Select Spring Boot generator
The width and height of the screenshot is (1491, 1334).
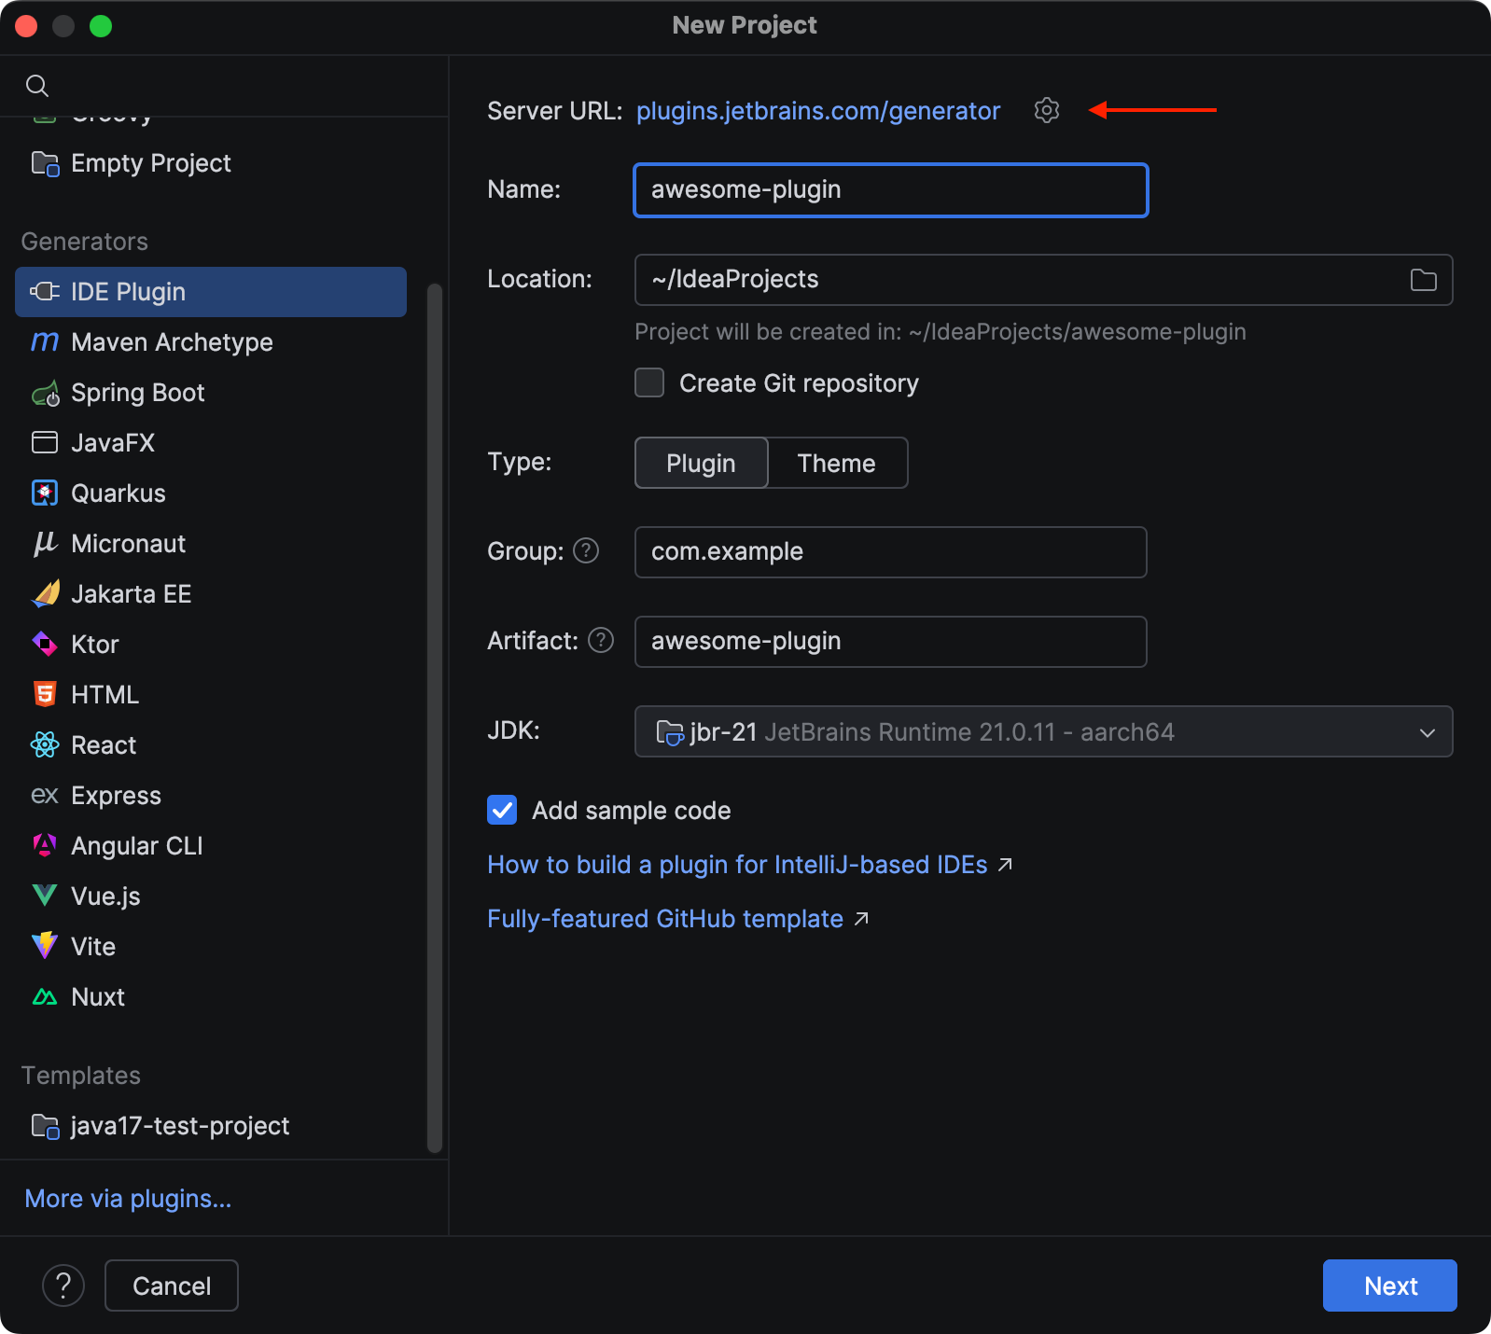pyautogui.click(x=211, y=393)
